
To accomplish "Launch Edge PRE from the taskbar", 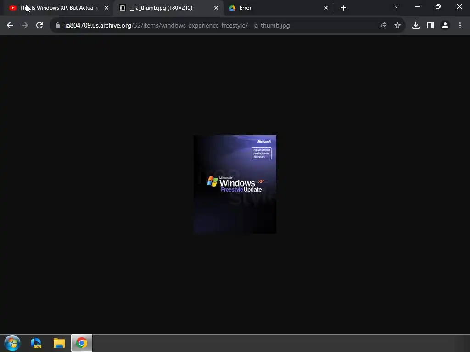I will pos(36,343).
